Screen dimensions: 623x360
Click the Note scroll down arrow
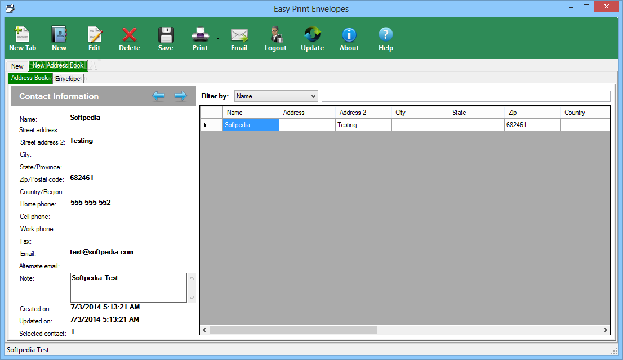[x=192, y=298]
